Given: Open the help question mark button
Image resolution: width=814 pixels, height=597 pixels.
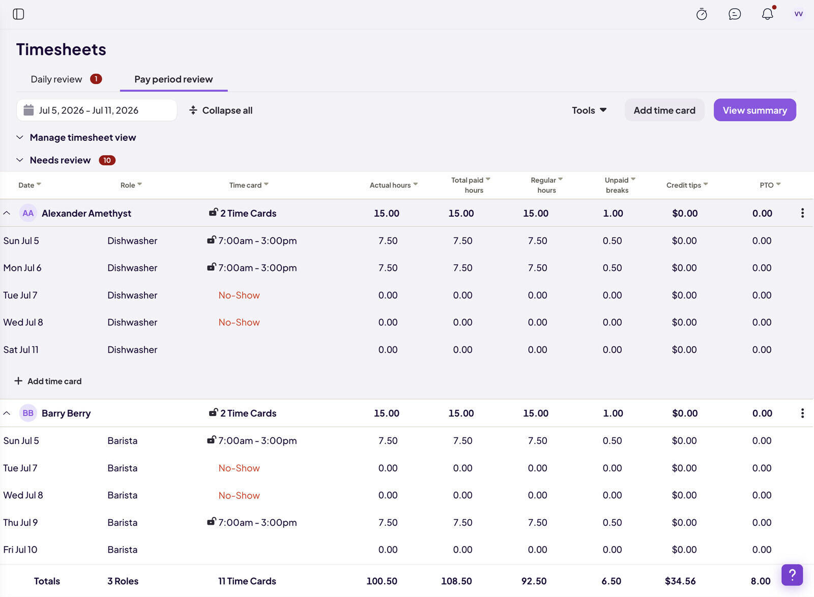Looking at the screenshot, I should click(x=792, y=575).
